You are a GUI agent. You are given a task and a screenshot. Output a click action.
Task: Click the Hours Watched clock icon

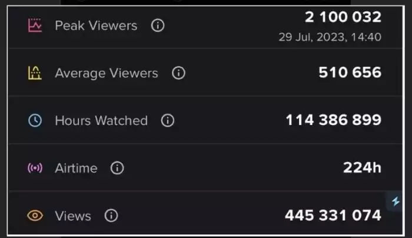(35, 120)
